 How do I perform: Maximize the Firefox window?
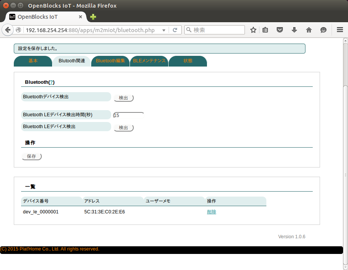coord(20,5)
